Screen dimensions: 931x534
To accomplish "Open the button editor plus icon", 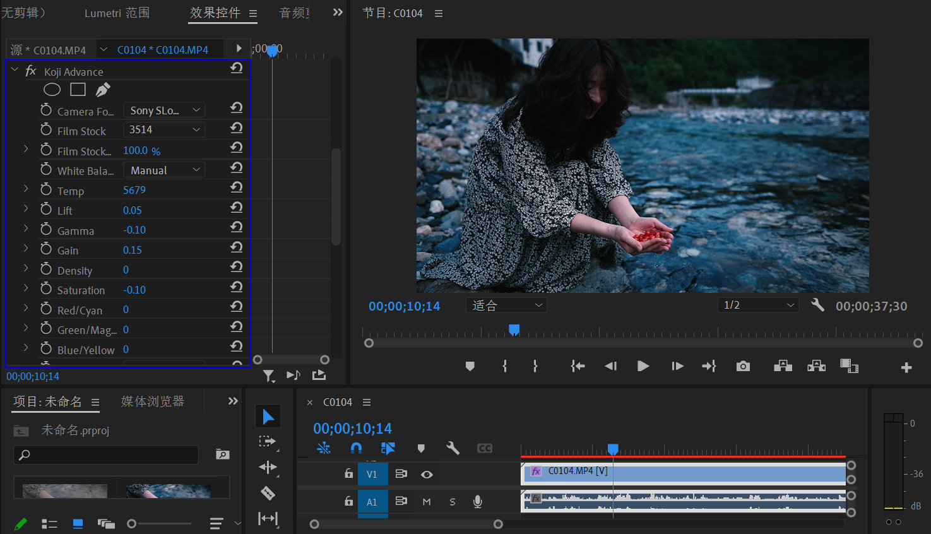I will [x=906, y=367].
